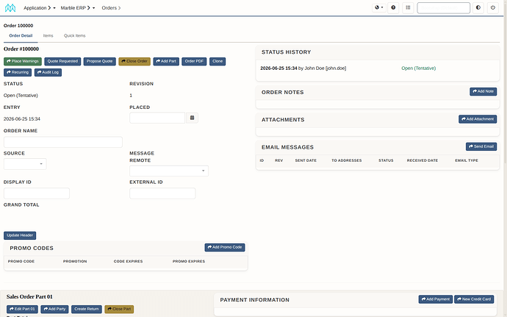Click the Marble logo icon

pos(10,8)
